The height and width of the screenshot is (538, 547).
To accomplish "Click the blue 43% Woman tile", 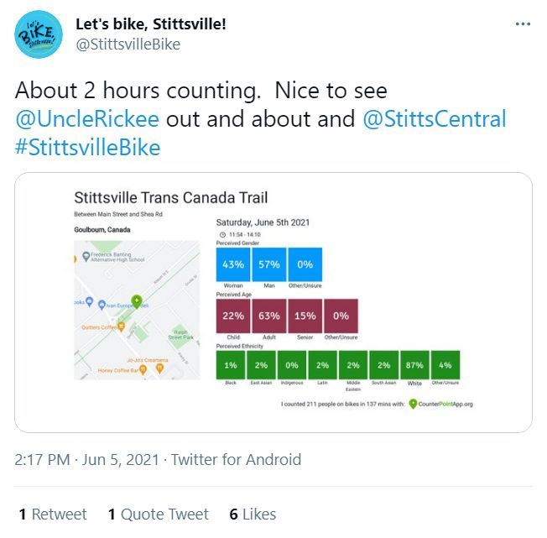I will (233, 264).
